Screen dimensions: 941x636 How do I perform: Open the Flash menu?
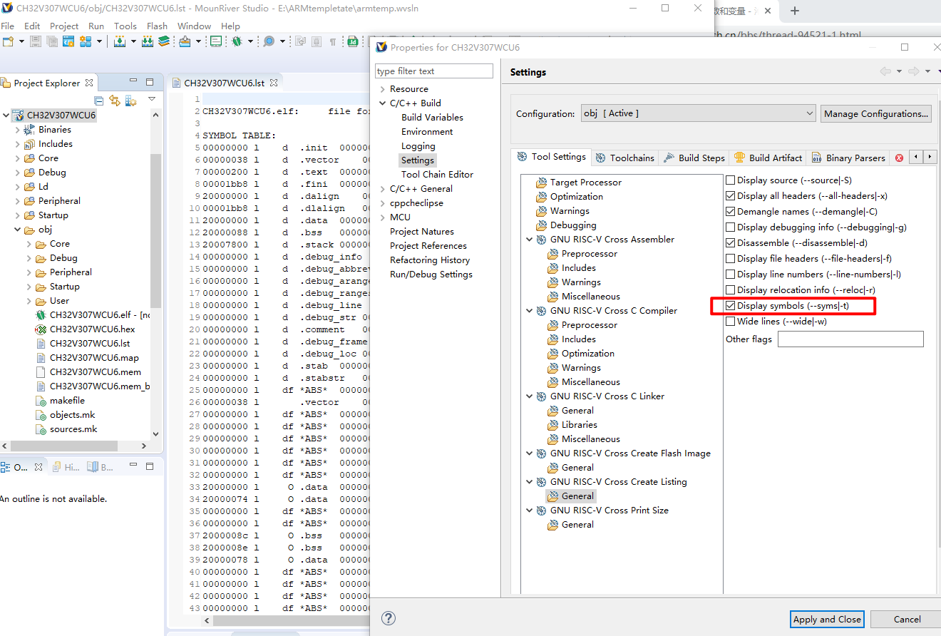pos(157,26)
